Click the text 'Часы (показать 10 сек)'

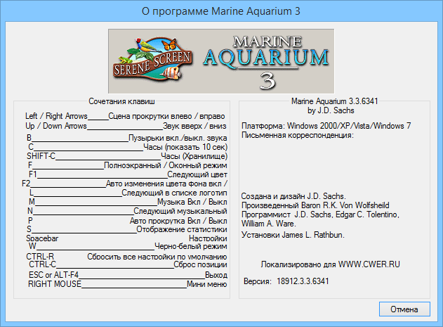[x=185, y=147]
